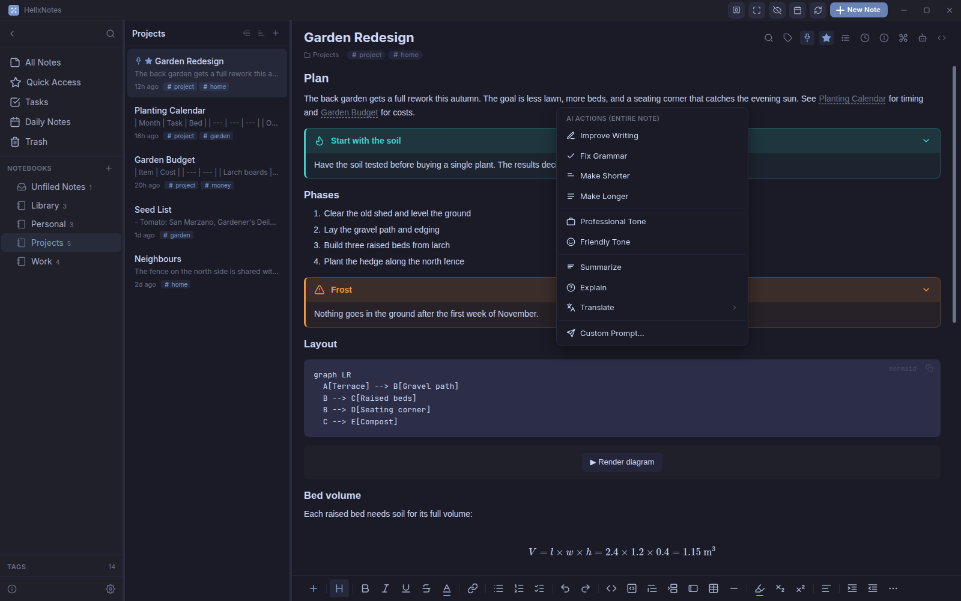Image resolution: width=961 pixels, height=601 pixels.
Task: Open the AI robot assistant icon
Action: tap(923, 38)
